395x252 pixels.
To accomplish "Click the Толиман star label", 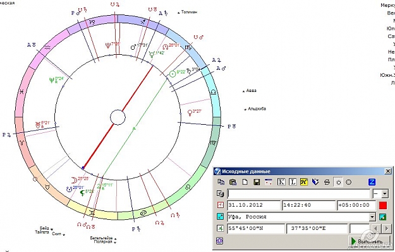I will click(189, 12).
